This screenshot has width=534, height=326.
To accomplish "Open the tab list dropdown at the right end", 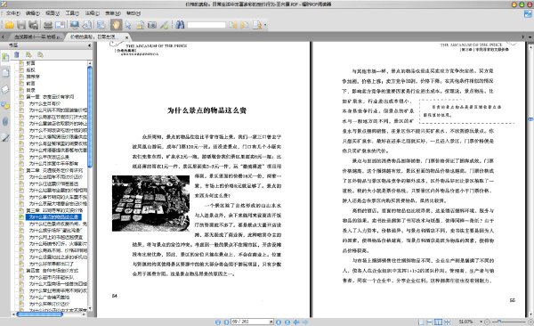I will tap(530, 37).
